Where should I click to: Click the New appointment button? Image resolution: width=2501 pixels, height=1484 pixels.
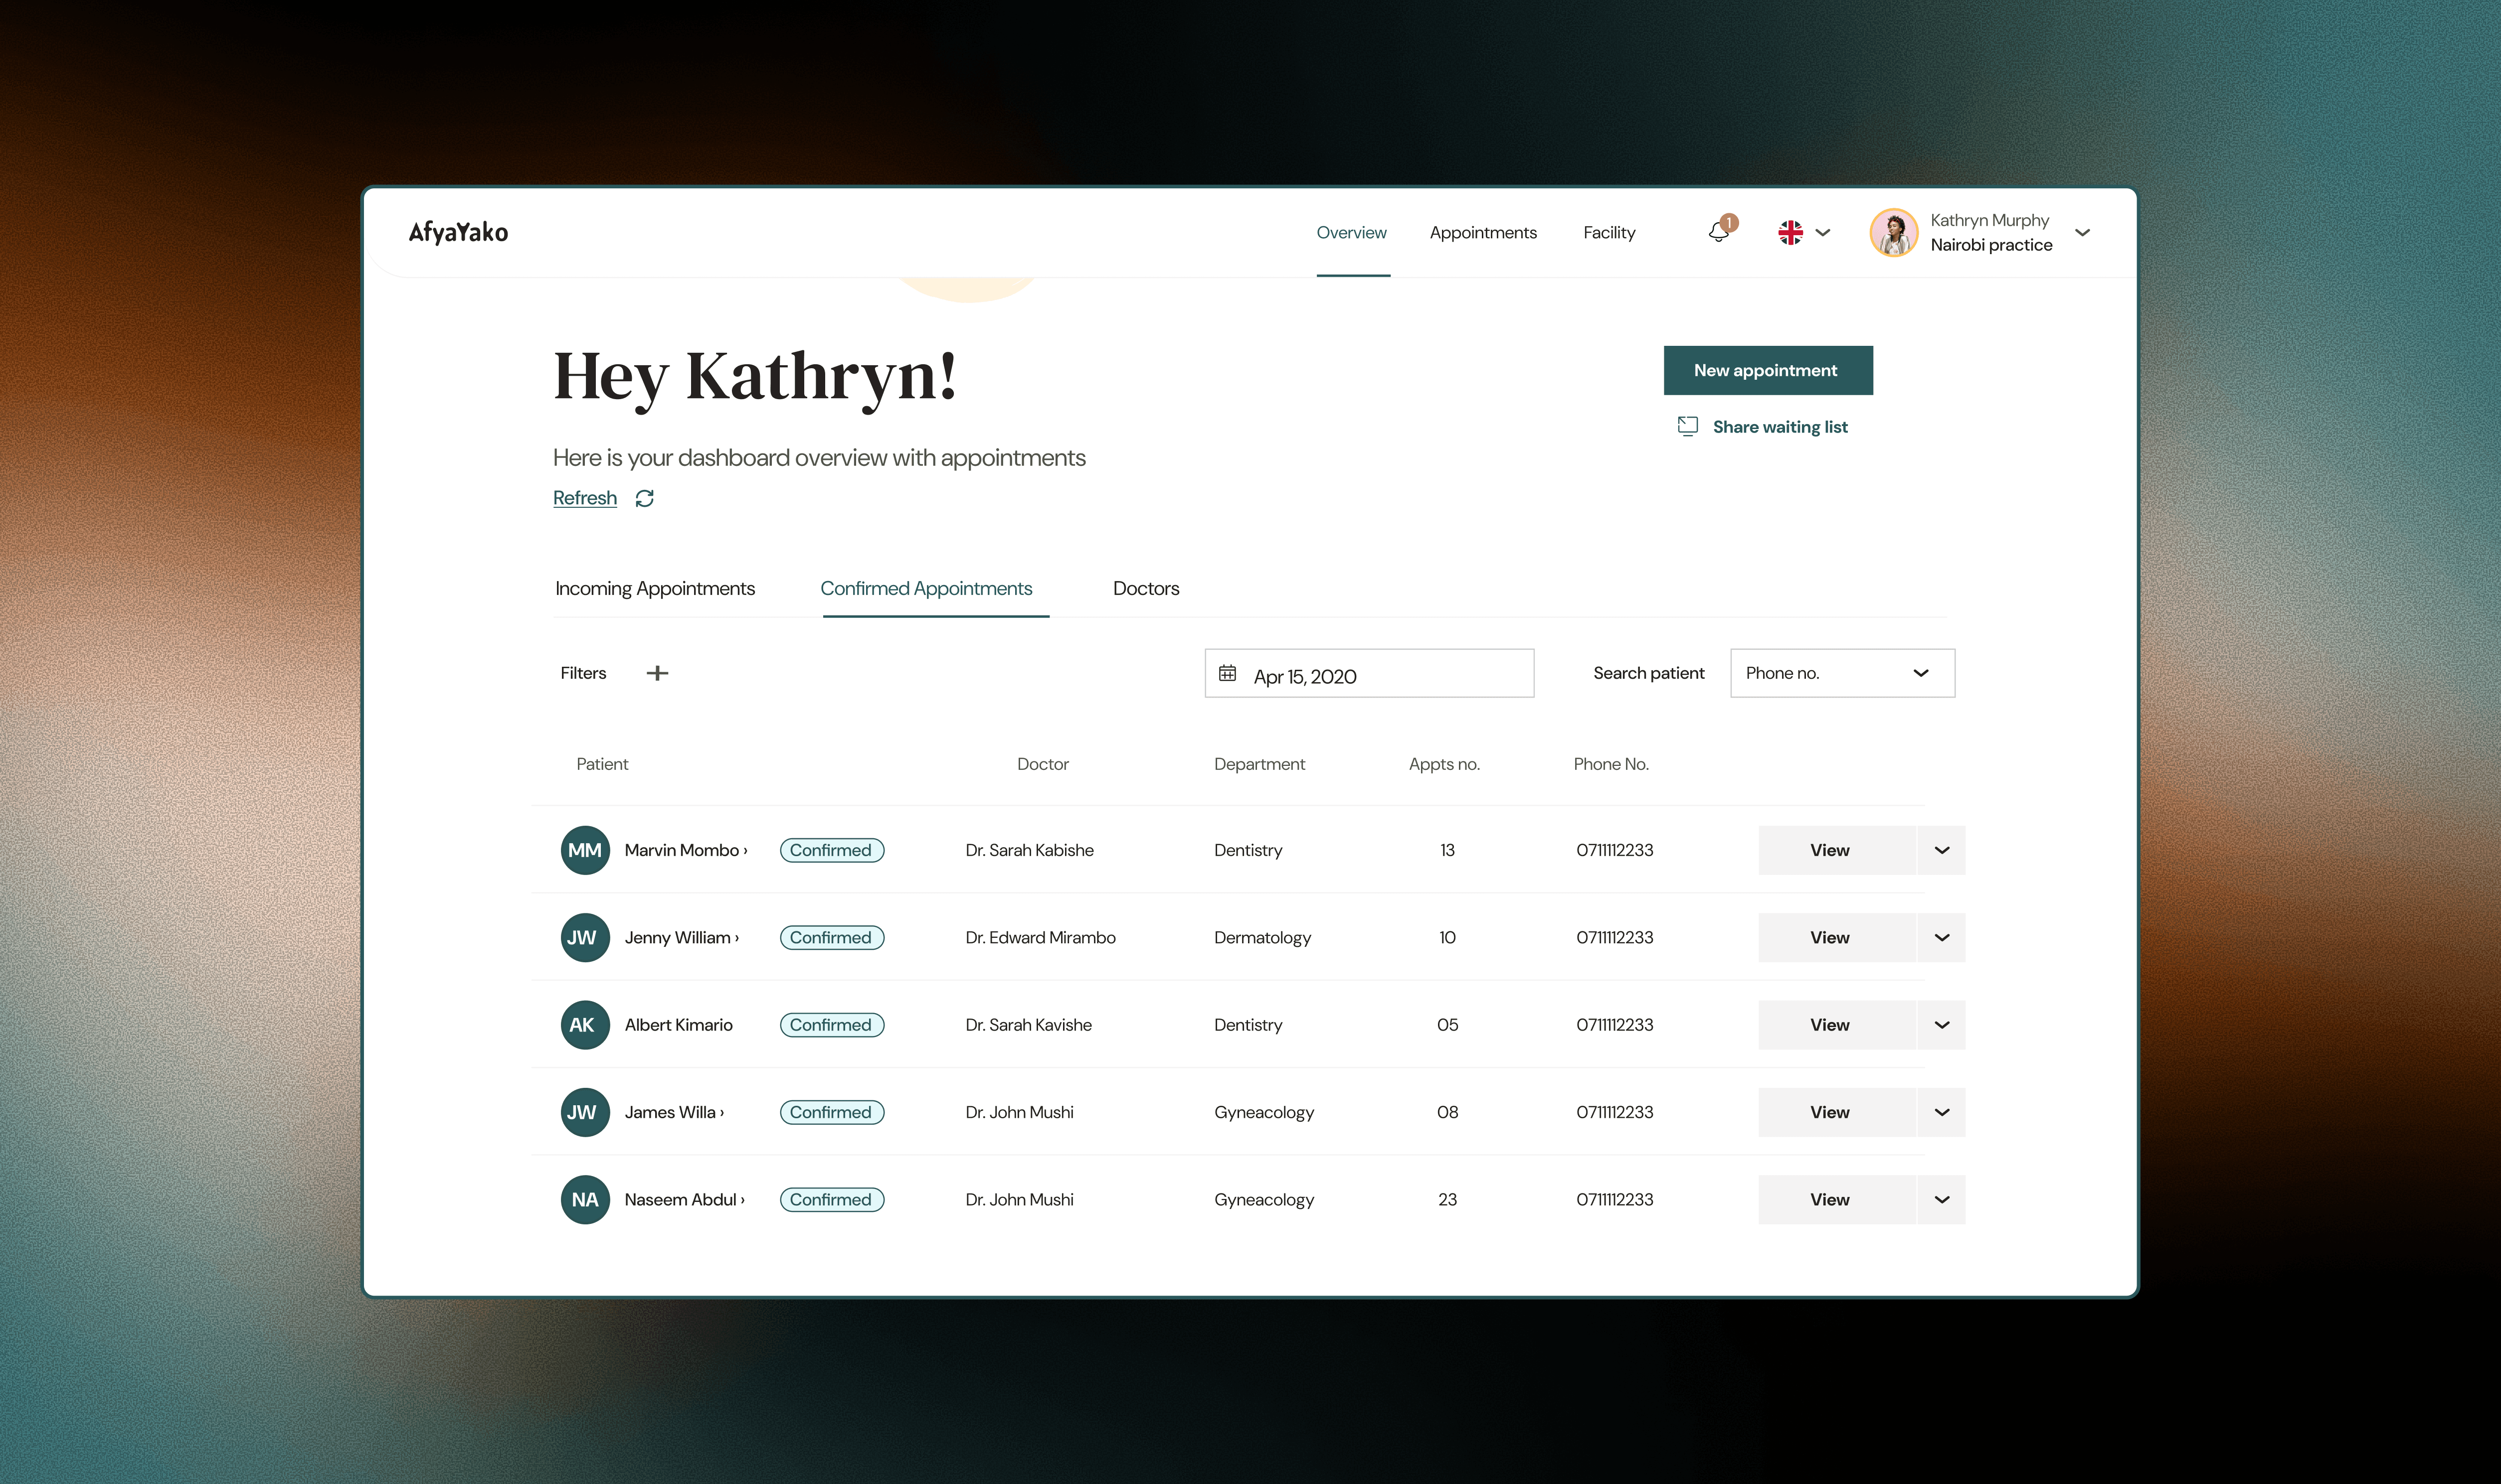1767,370
